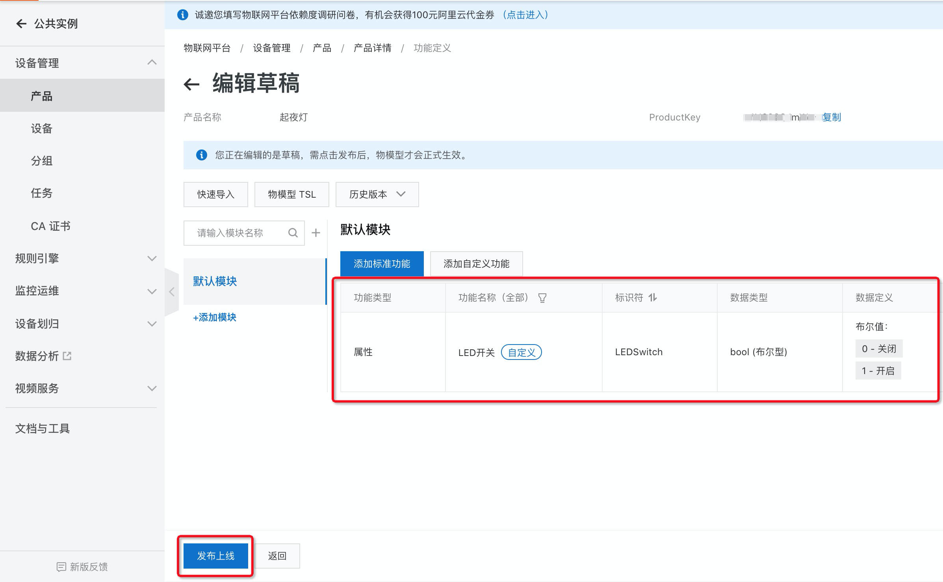Click the plus icon to add module
Screen dimensions: 943x582
(x=316, y=233)
